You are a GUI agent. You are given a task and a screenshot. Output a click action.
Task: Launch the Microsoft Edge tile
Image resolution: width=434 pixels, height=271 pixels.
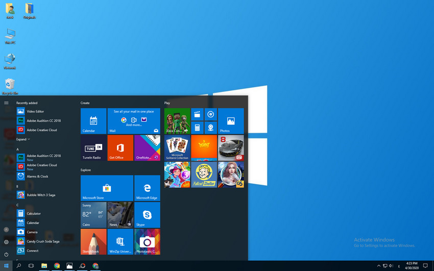147,188
